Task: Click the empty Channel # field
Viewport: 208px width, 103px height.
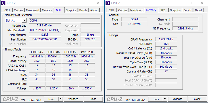Action: 185,19
